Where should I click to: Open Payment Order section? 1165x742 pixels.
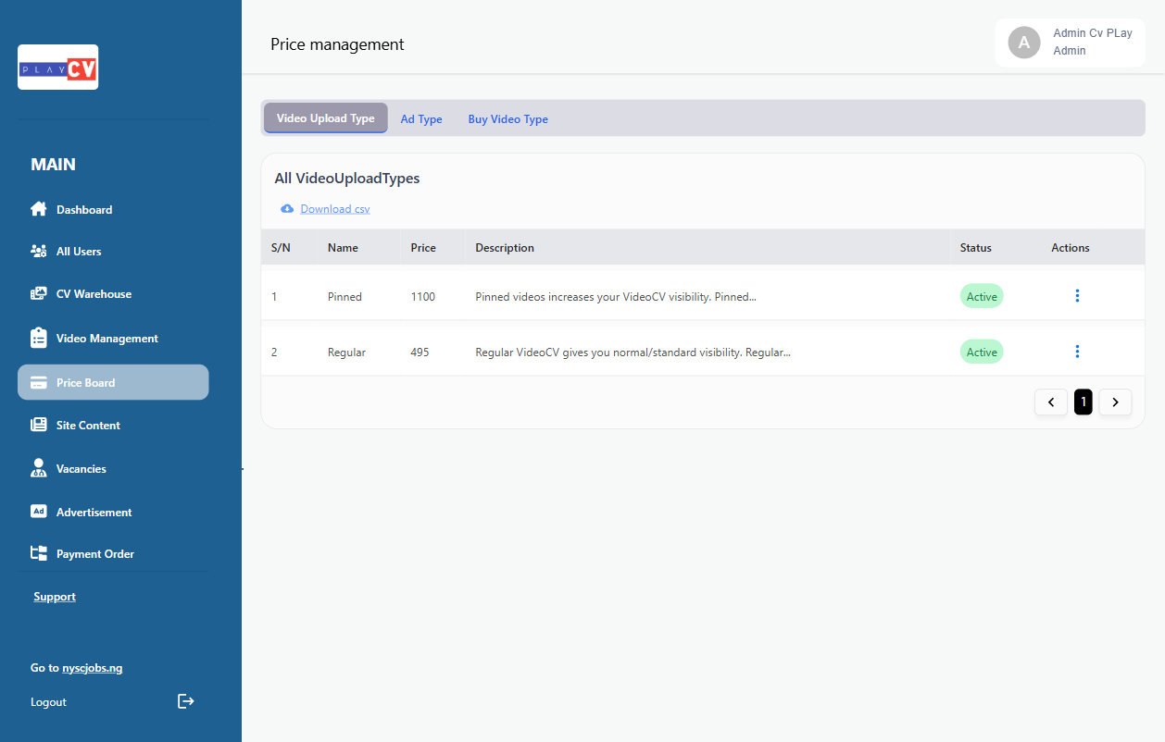click(x=95, y=553)
